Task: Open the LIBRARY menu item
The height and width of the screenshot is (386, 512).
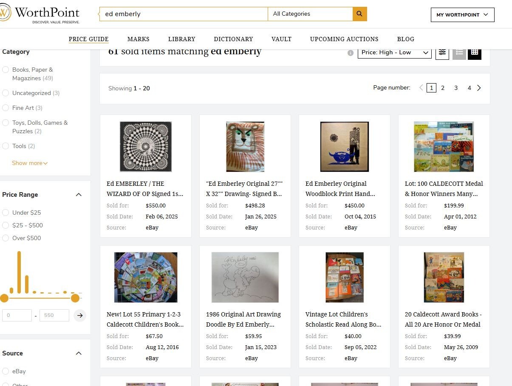Action: [x=182, y=39]
